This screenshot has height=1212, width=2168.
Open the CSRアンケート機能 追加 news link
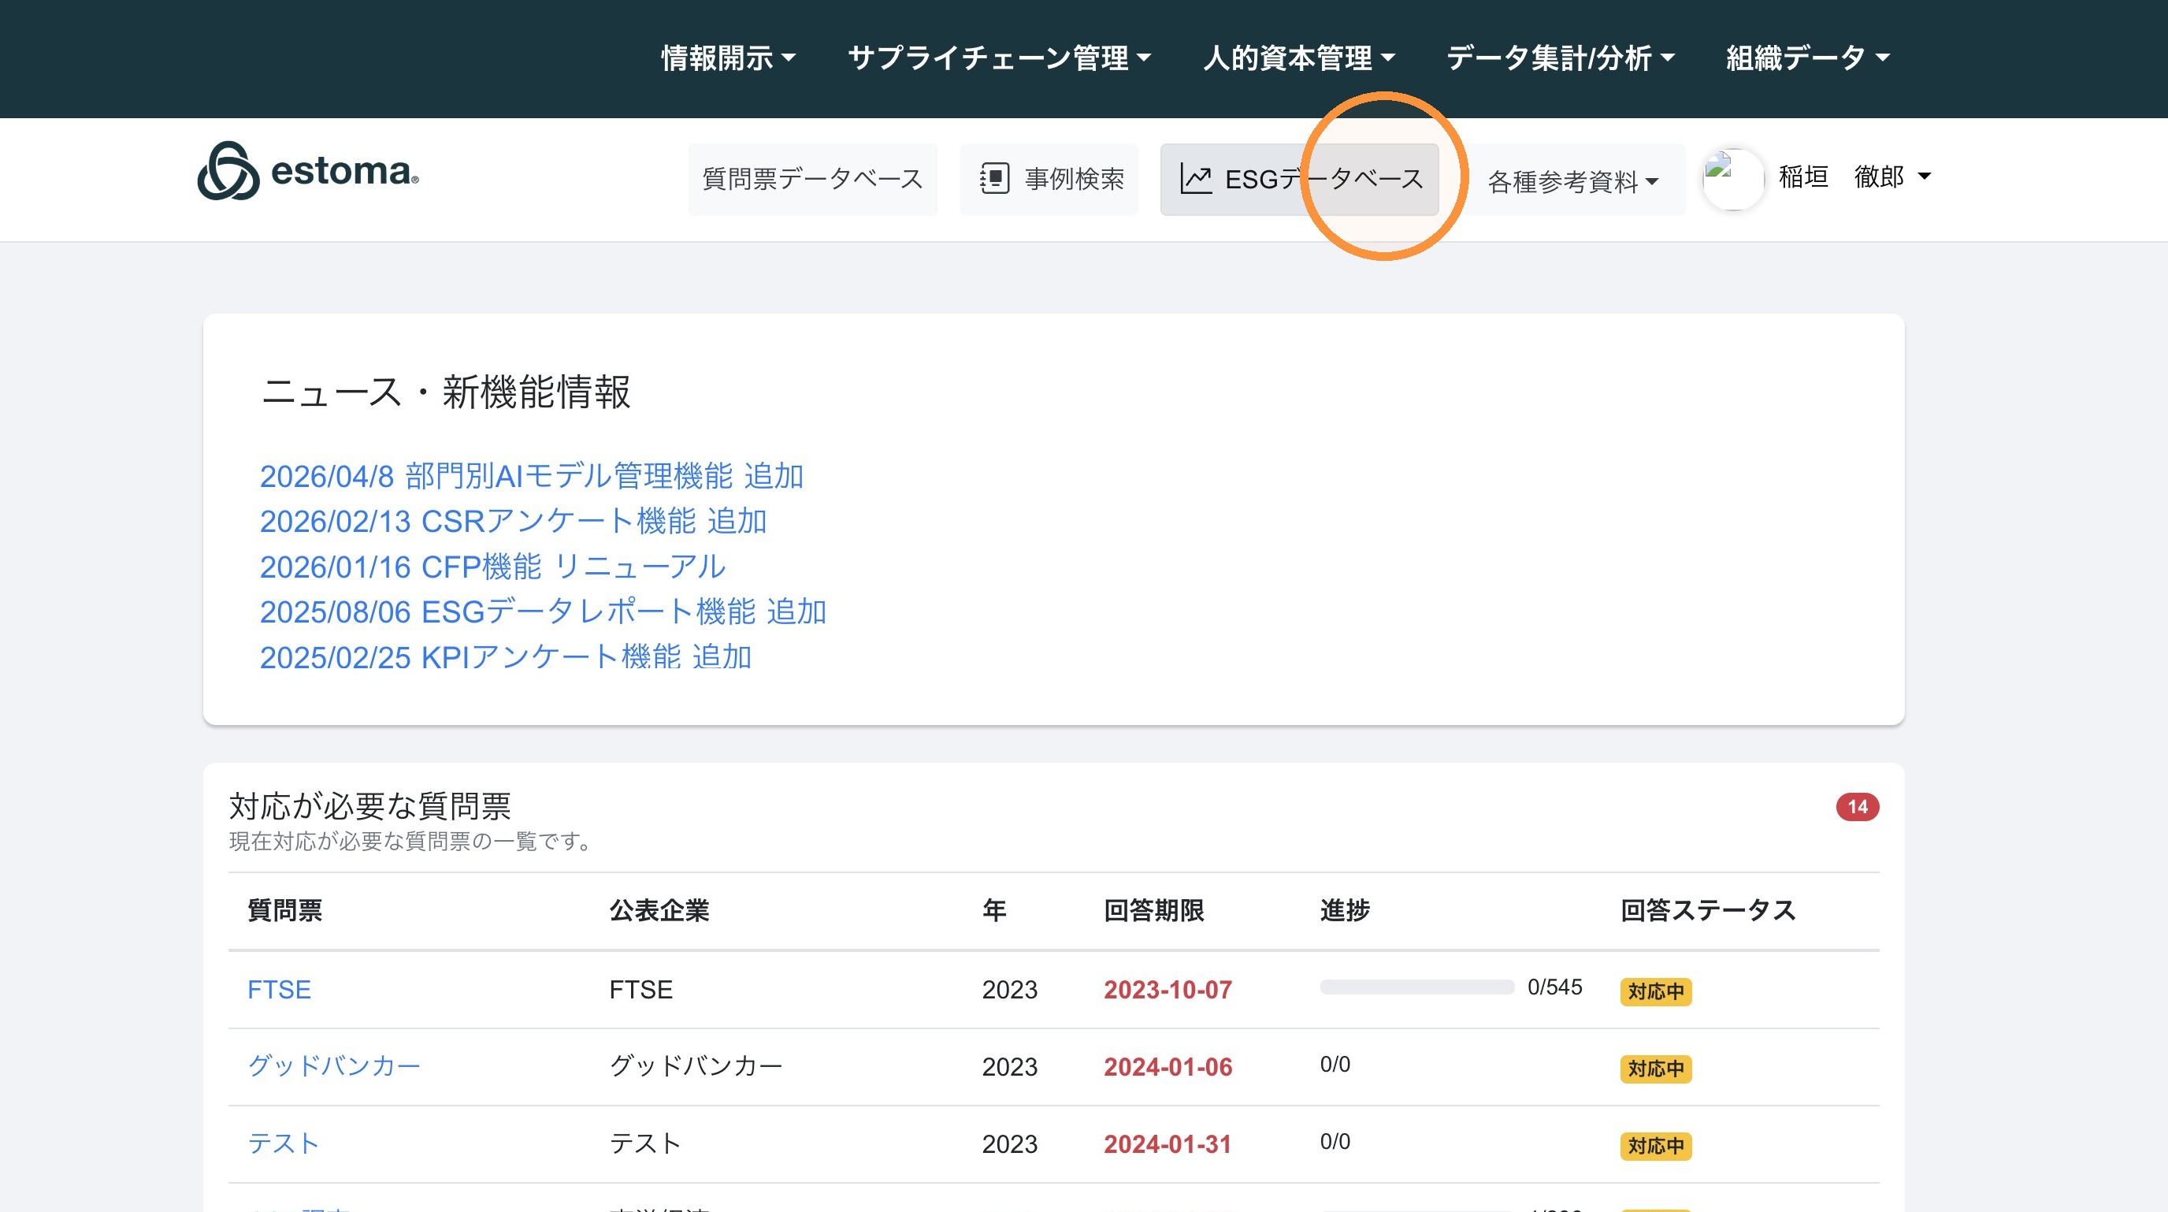coord(513,522)
